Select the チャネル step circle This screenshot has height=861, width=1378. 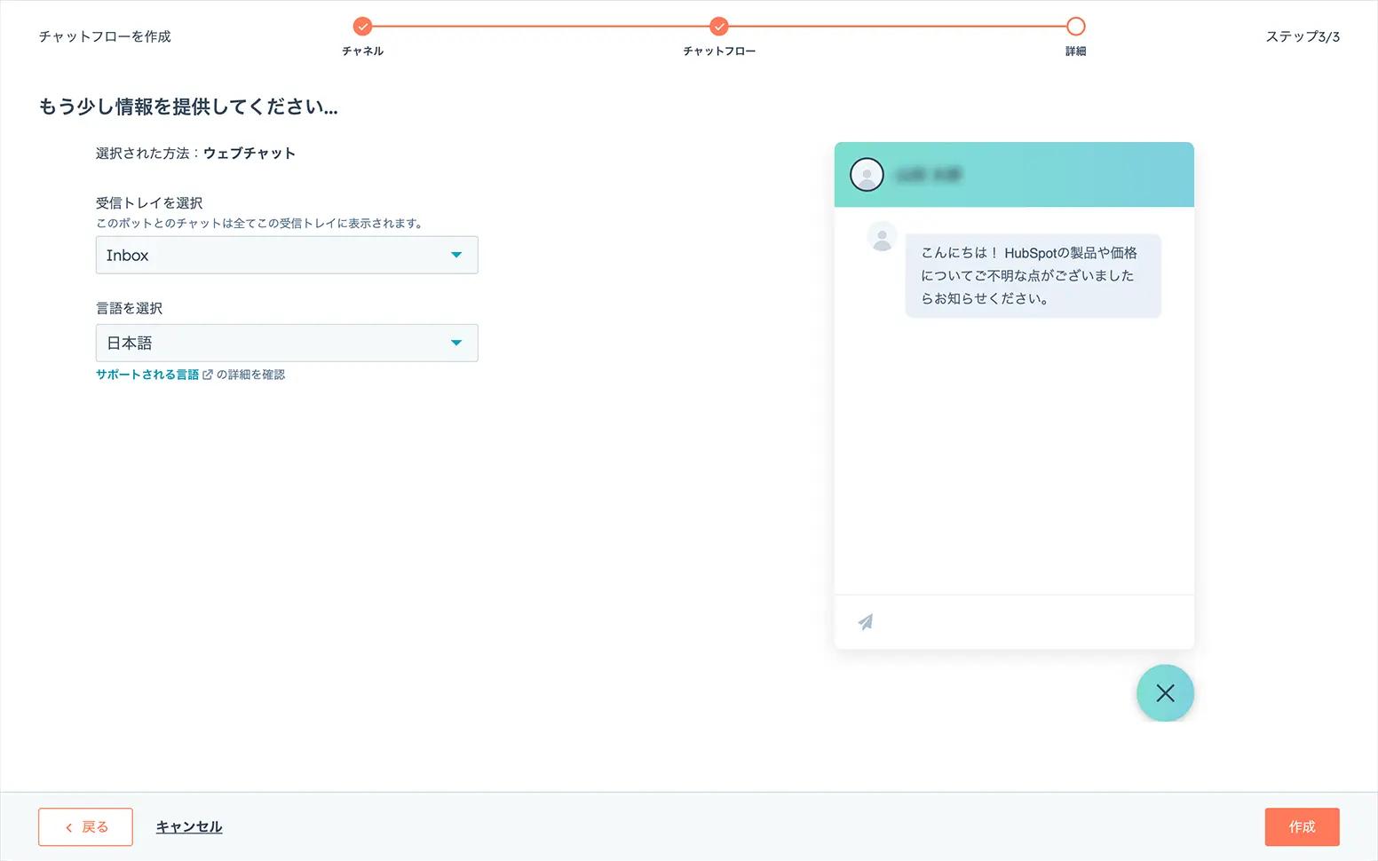pos(362,27)
